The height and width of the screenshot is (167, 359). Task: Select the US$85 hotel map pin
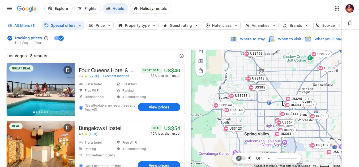[257, 87]
